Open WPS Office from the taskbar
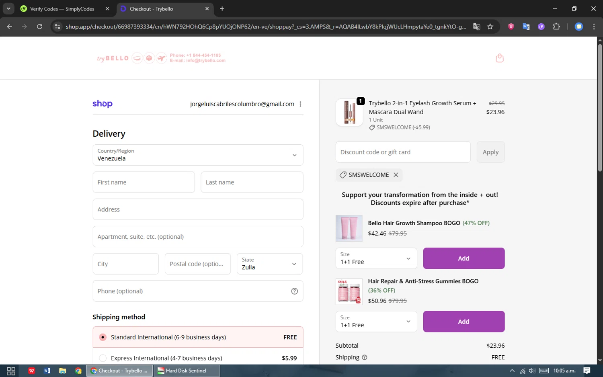 coord(32,371)
